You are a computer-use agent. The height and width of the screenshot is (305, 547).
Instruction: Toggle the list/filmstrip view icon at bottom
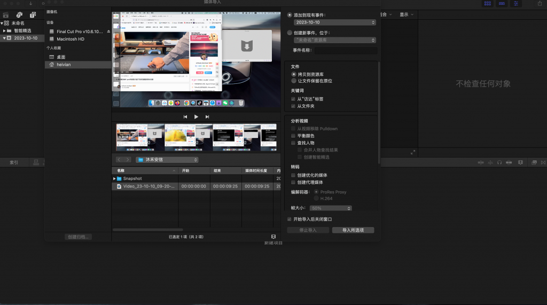273,237
